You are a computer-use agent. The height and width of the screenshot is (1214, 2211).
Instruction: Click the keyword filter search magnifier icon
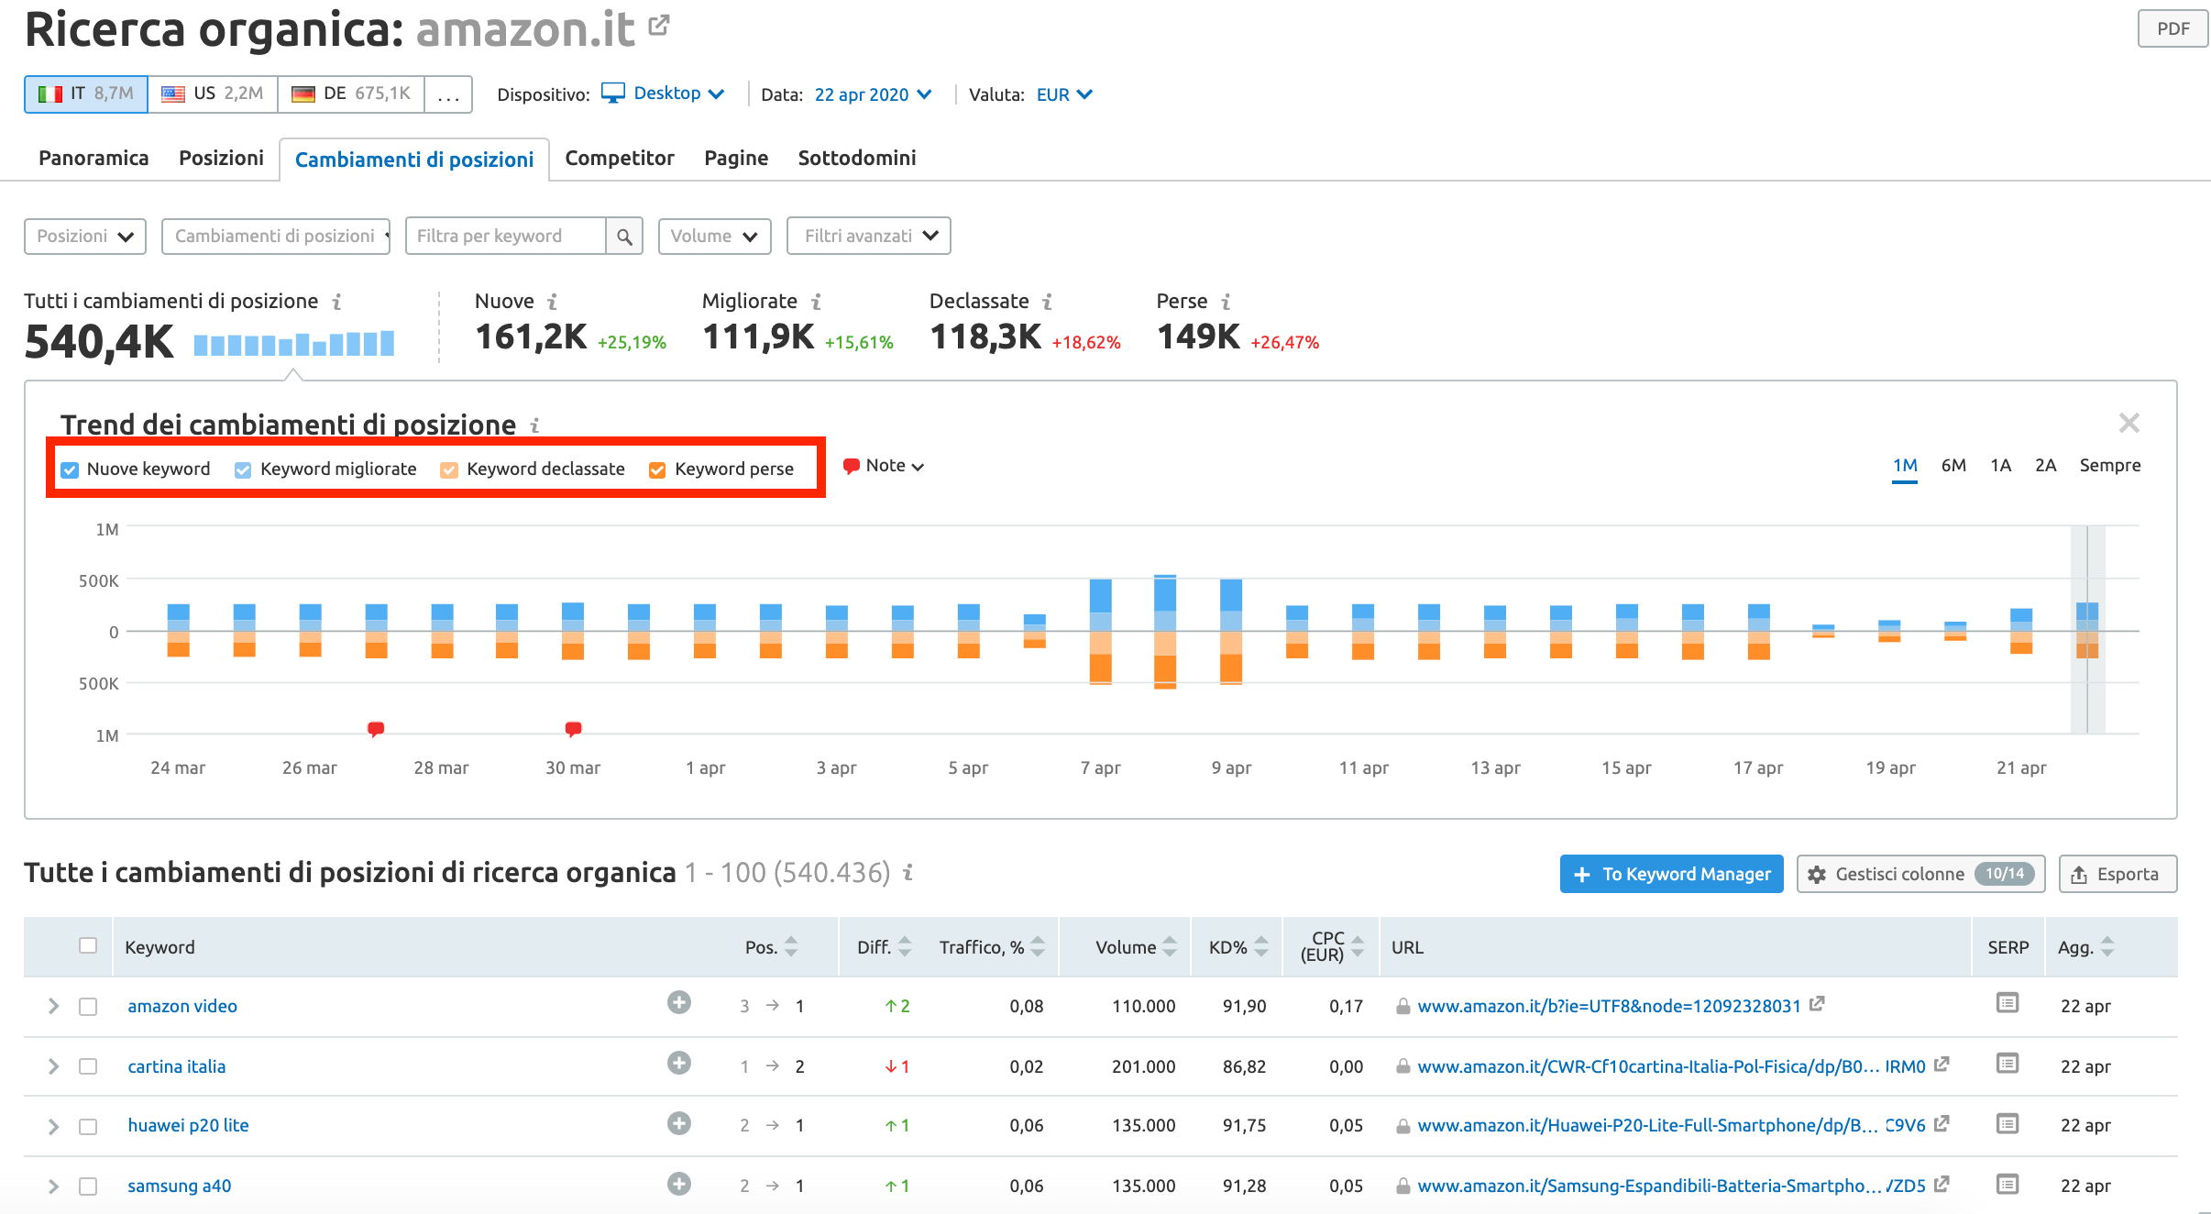click(x=624, y=237)
